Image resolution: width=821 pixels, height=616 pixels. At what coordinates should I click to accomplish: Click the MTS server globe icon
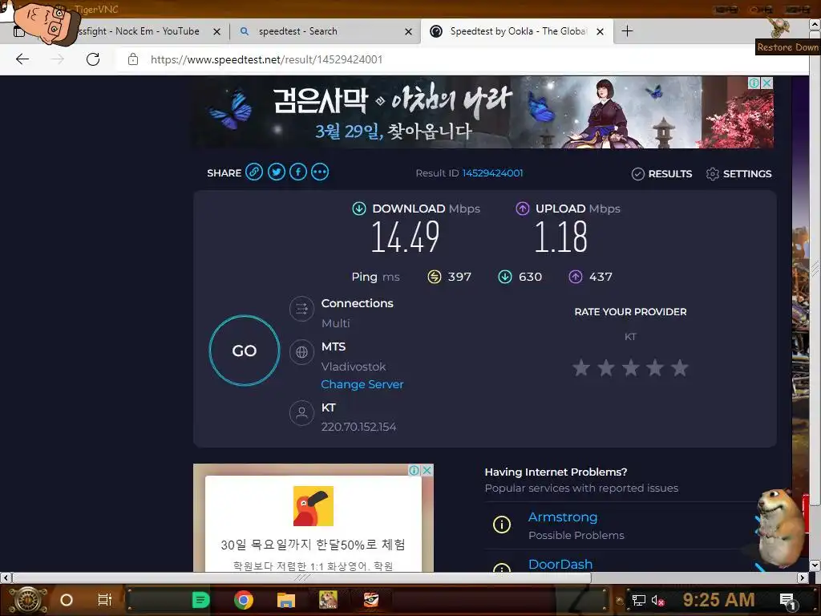[301, 353]
